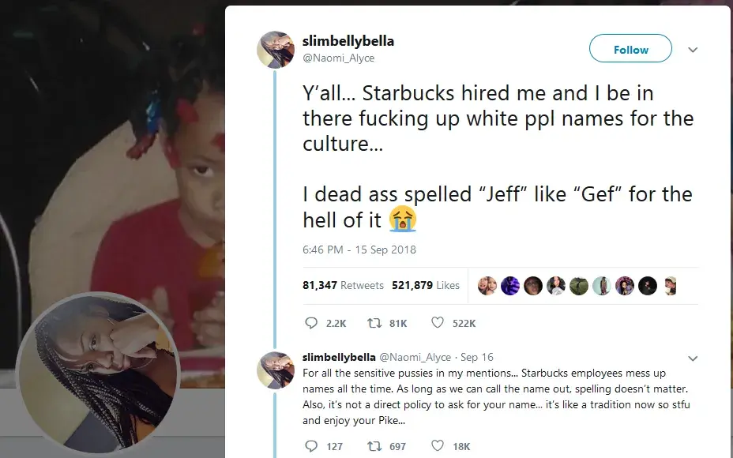Click the first liker avatar thumbnail

click(487, 285)
